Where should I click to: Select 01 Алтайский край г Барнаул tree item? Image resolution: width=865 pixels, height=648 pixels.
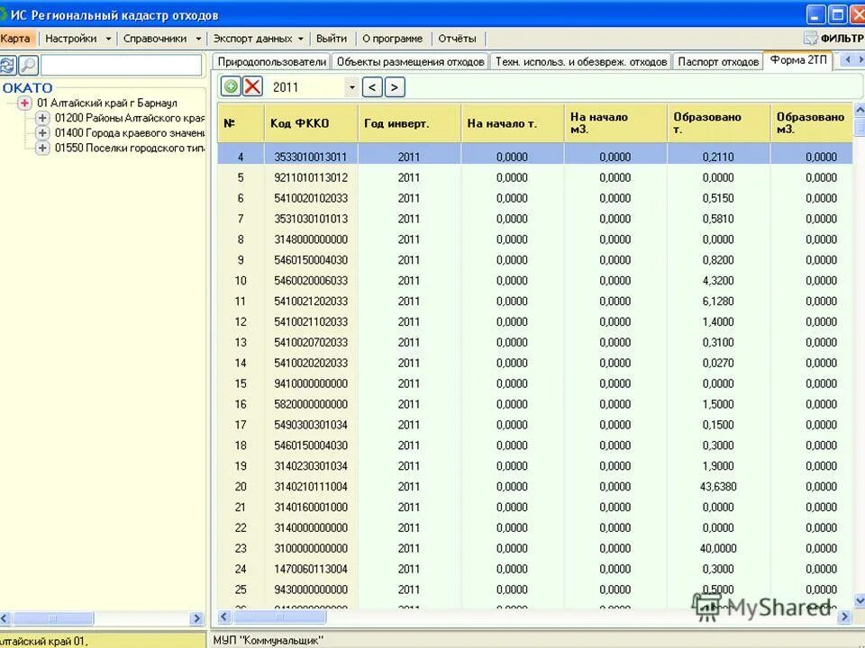[107, 103]
